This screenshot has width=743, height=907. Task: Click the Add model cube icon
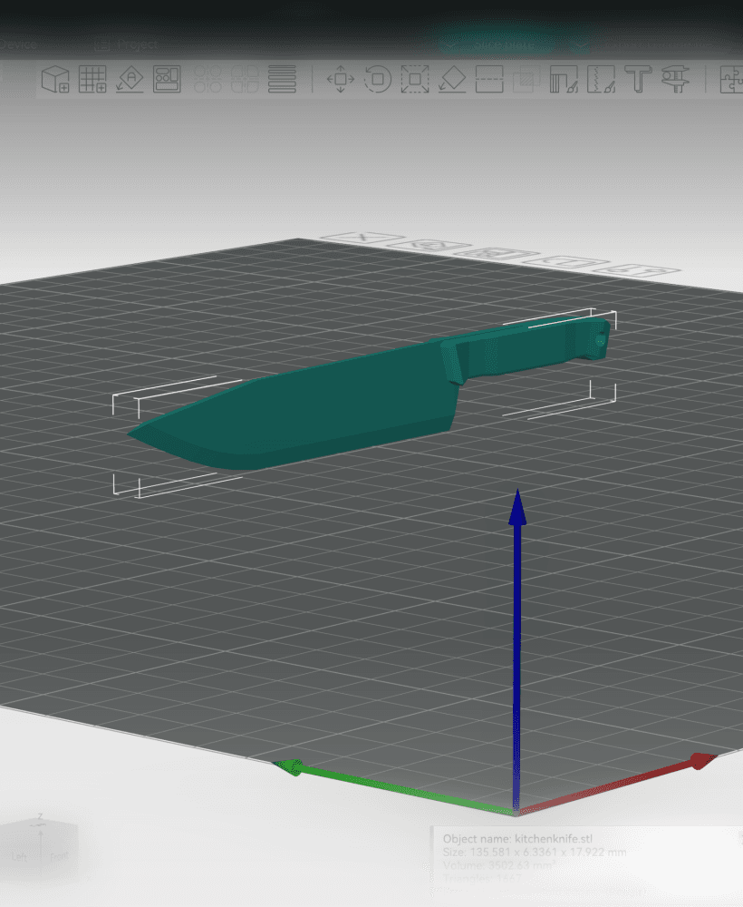click(x=55, y=79)
